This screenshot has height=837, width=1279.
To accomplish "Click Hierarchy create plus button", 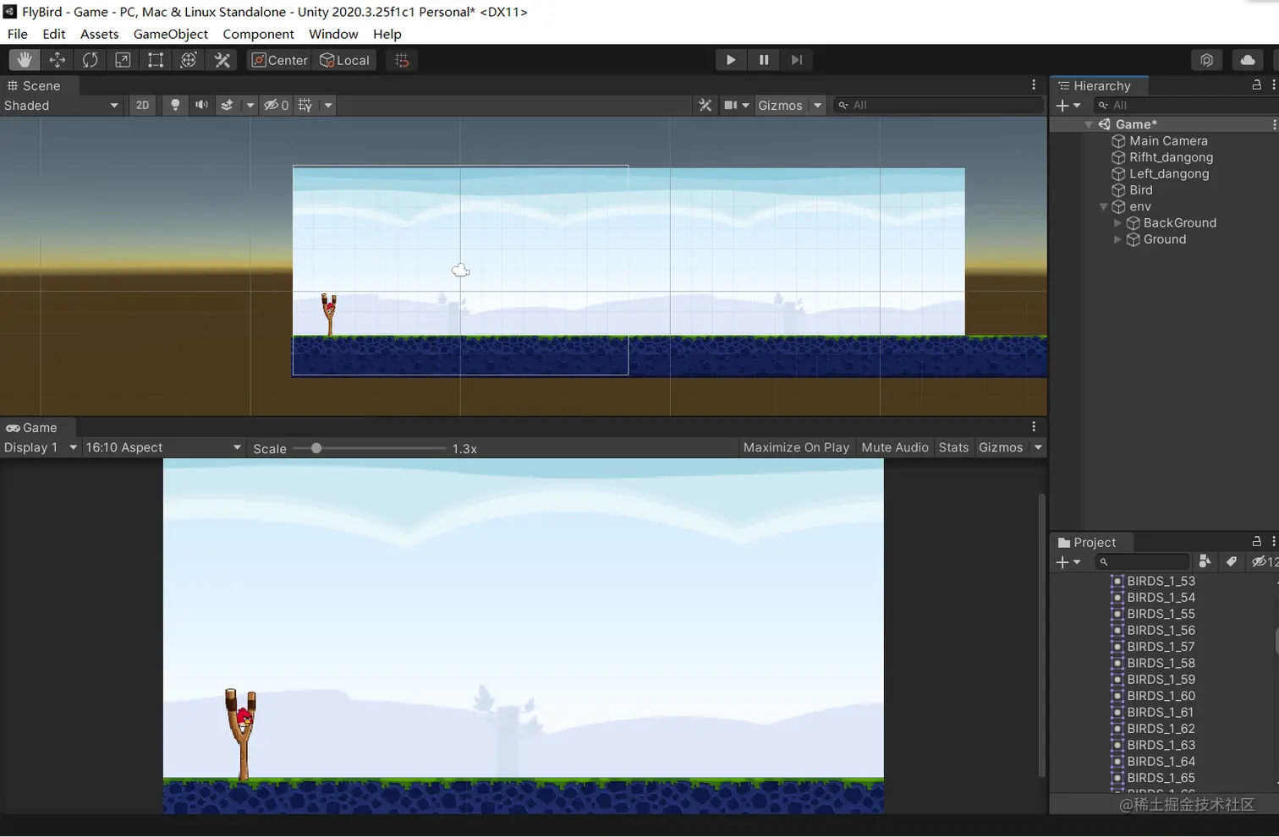I will pyautogui.click(x=1068, y=106).
